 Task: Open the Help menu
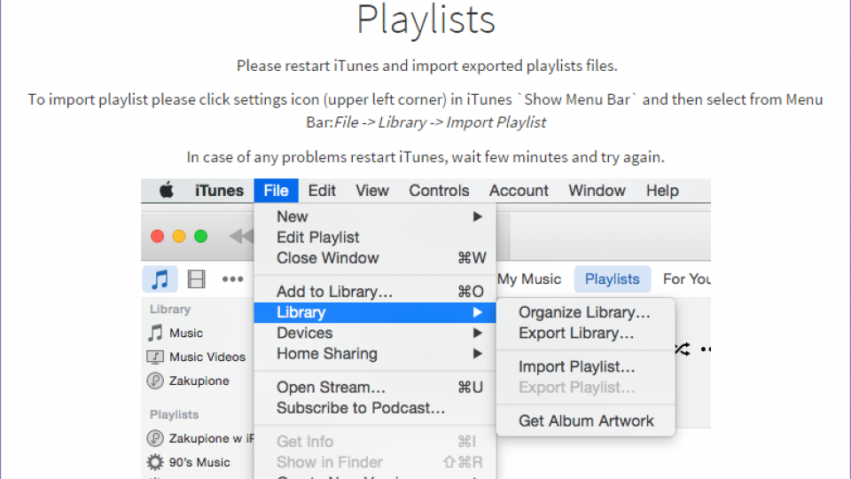pos(662,191)
